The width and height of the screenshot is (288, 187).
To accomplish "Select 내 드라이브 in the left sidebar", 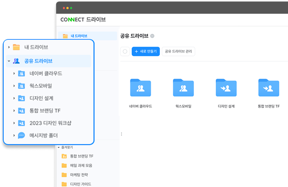I will (x=79, y=36).
